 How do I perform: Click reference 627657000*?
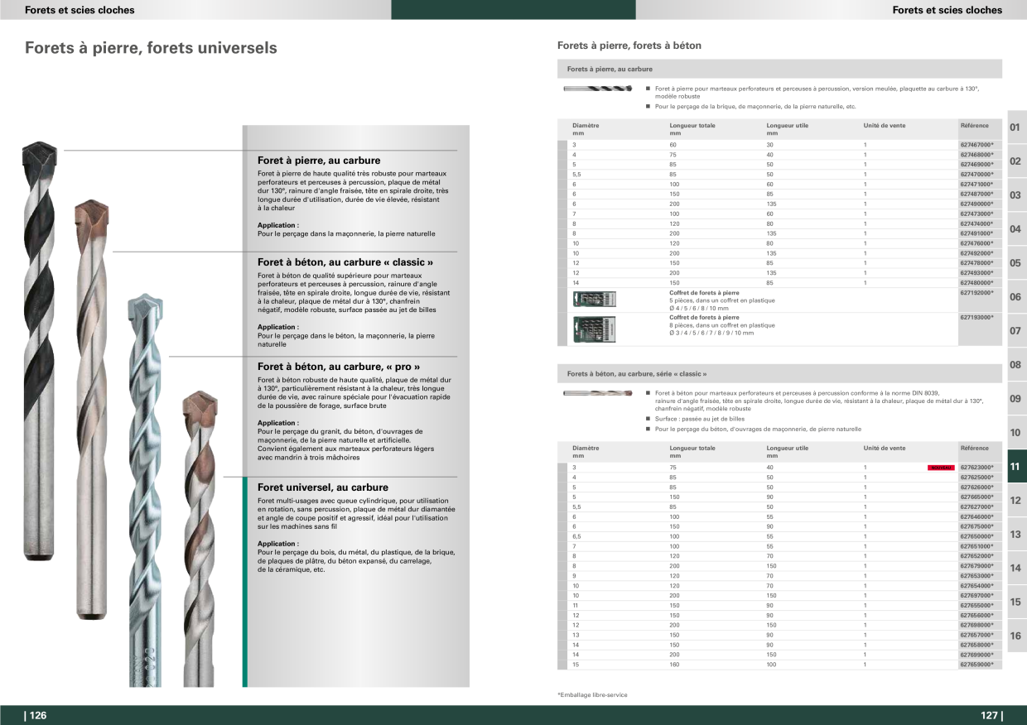tap(976, 635)
